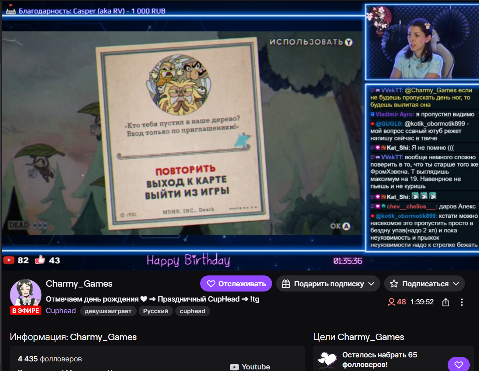Click the ИСПОЛЬЗОВАТЬ Y prompt in game
The width and height of the screenshot is (479, 371).
click(x=311, y=42)
